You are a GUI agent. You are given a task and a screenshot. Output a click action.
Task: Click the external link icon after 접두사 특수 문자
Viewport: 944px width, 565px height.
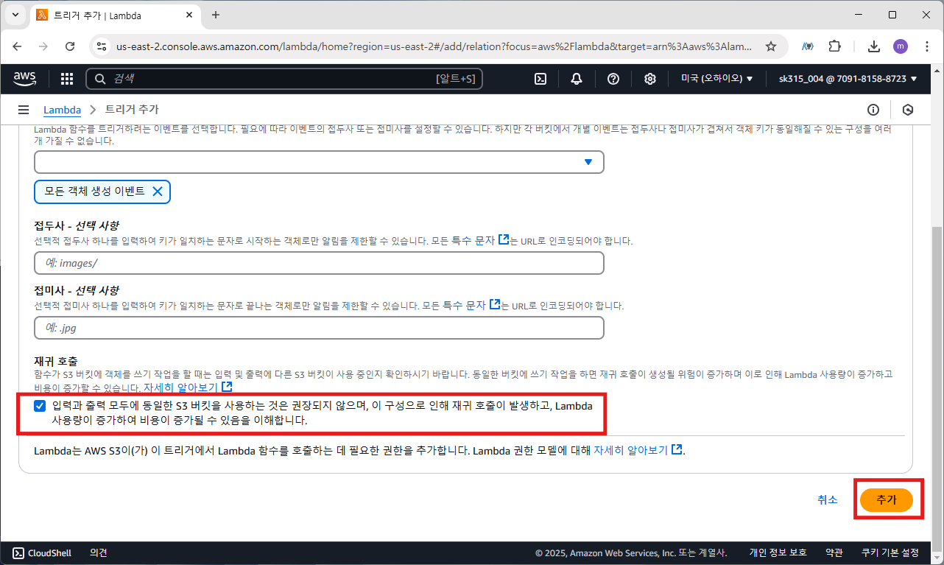pos(504,240)
